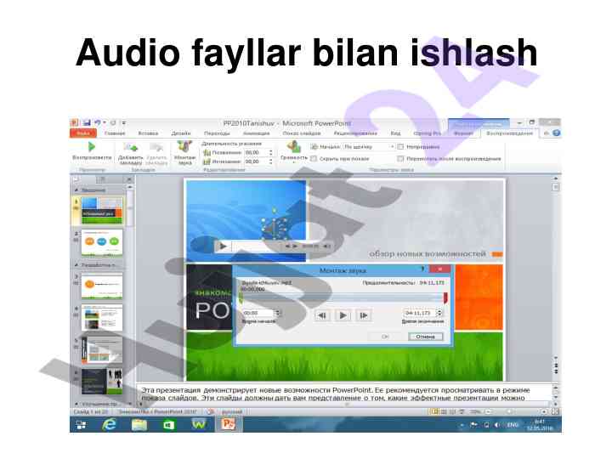Image resolution: width=612 pixels, height=459 pixels.
Task: Open Internet Explorer from the taskbar
Action: (109, 424)
